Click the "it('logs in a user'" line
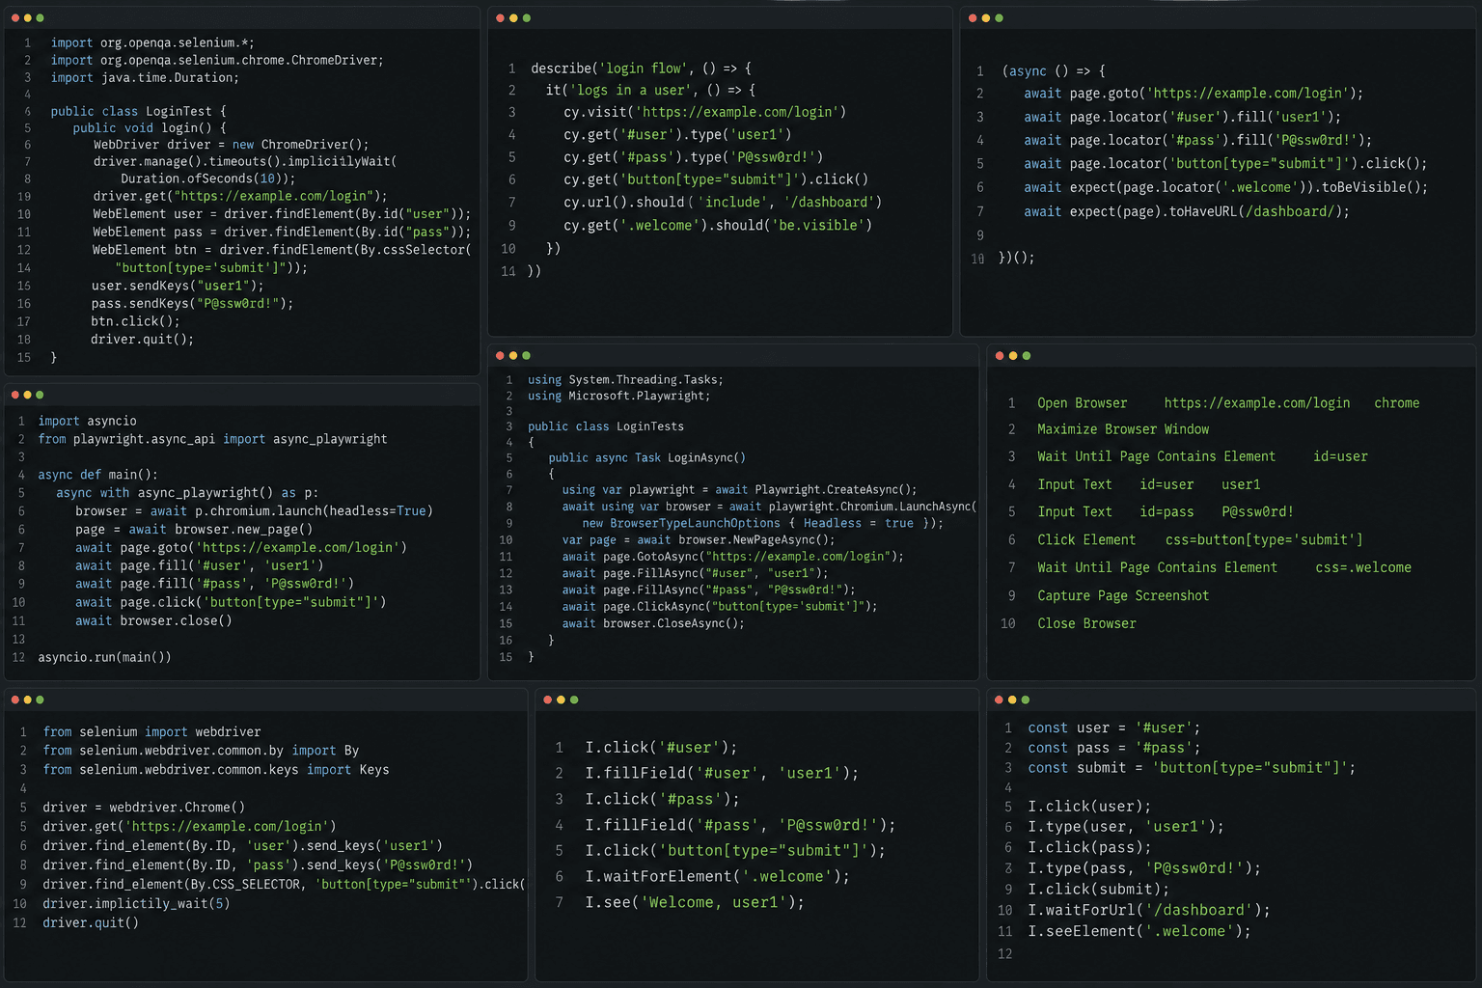Screen dimensions: 1482x988 coord(650,90)
